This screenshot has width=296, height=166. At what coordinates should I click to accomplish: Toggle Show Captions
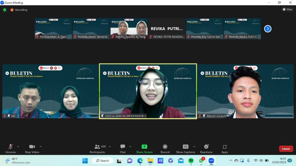(x=186, y=148)
